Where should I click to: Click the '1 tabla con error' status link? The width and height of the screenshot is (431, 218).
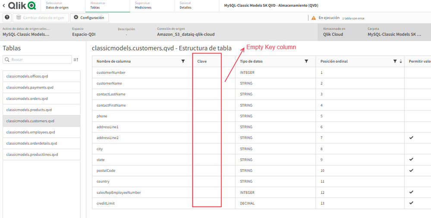(x=353, y=18)
